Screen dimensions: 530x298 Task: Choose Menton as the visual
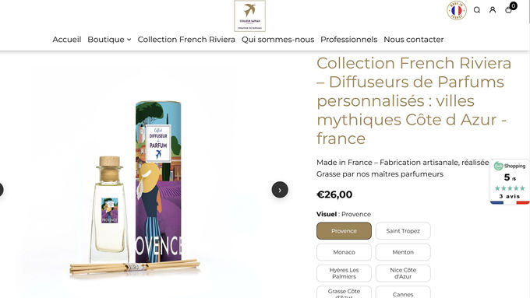tap(403, 252)
